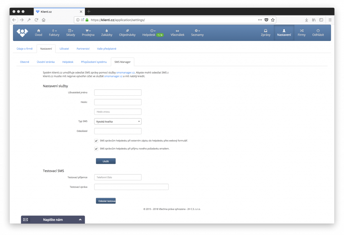Toggle SMS on new email request checkbox
The image size is (344, 235).
pyautogui.click(x=96, y=149)
